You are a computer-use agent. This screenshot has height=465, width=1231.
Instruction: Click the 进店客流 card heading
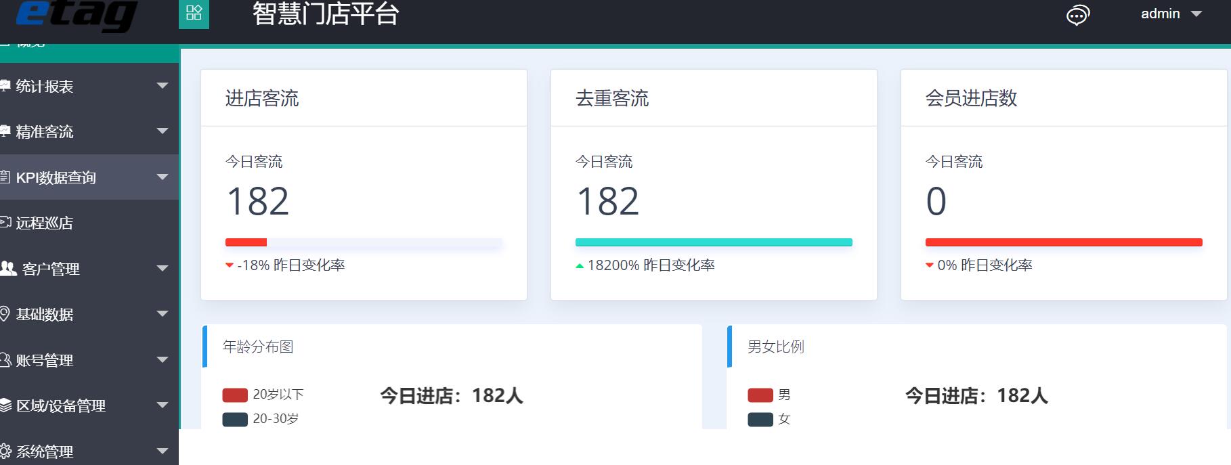[262, 98]
